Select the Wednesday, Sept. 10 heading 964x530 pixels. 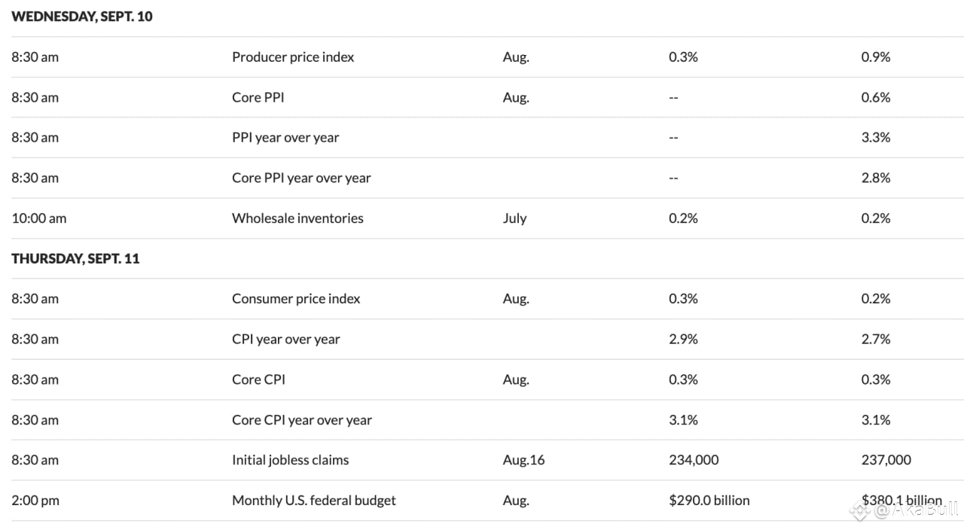coord(82,17)
